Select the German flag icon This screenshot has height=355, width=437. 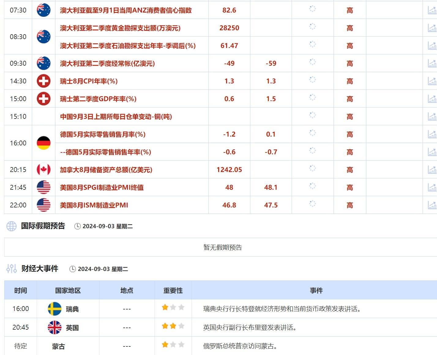[x=43, y=143]
